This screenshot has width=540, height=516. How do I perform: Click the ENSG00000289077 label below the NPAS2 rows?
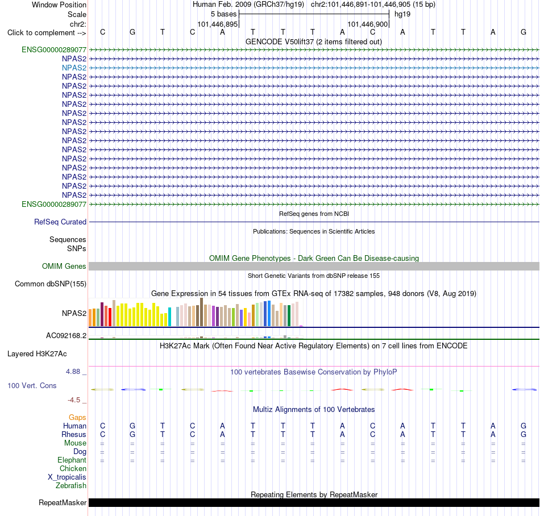tap(54, 204)
